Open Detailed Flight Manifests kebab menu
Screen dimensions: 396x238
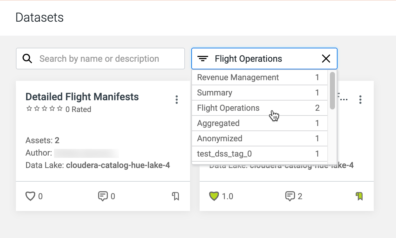(177, 100)
